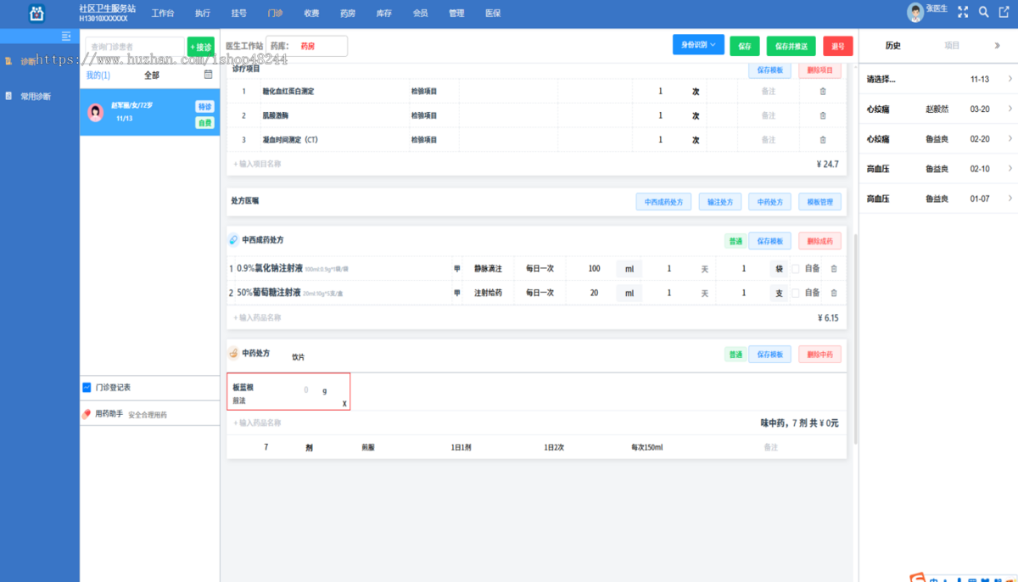Remove 板蓝根 with the X mark
The width and height of the screenshot is (1018, 582).
[x=344, y=404]
